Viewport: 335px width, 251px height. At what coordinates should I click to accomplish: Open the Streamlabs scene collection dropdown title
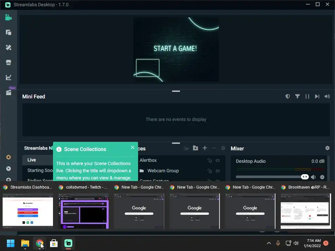(x=38, y=148)
